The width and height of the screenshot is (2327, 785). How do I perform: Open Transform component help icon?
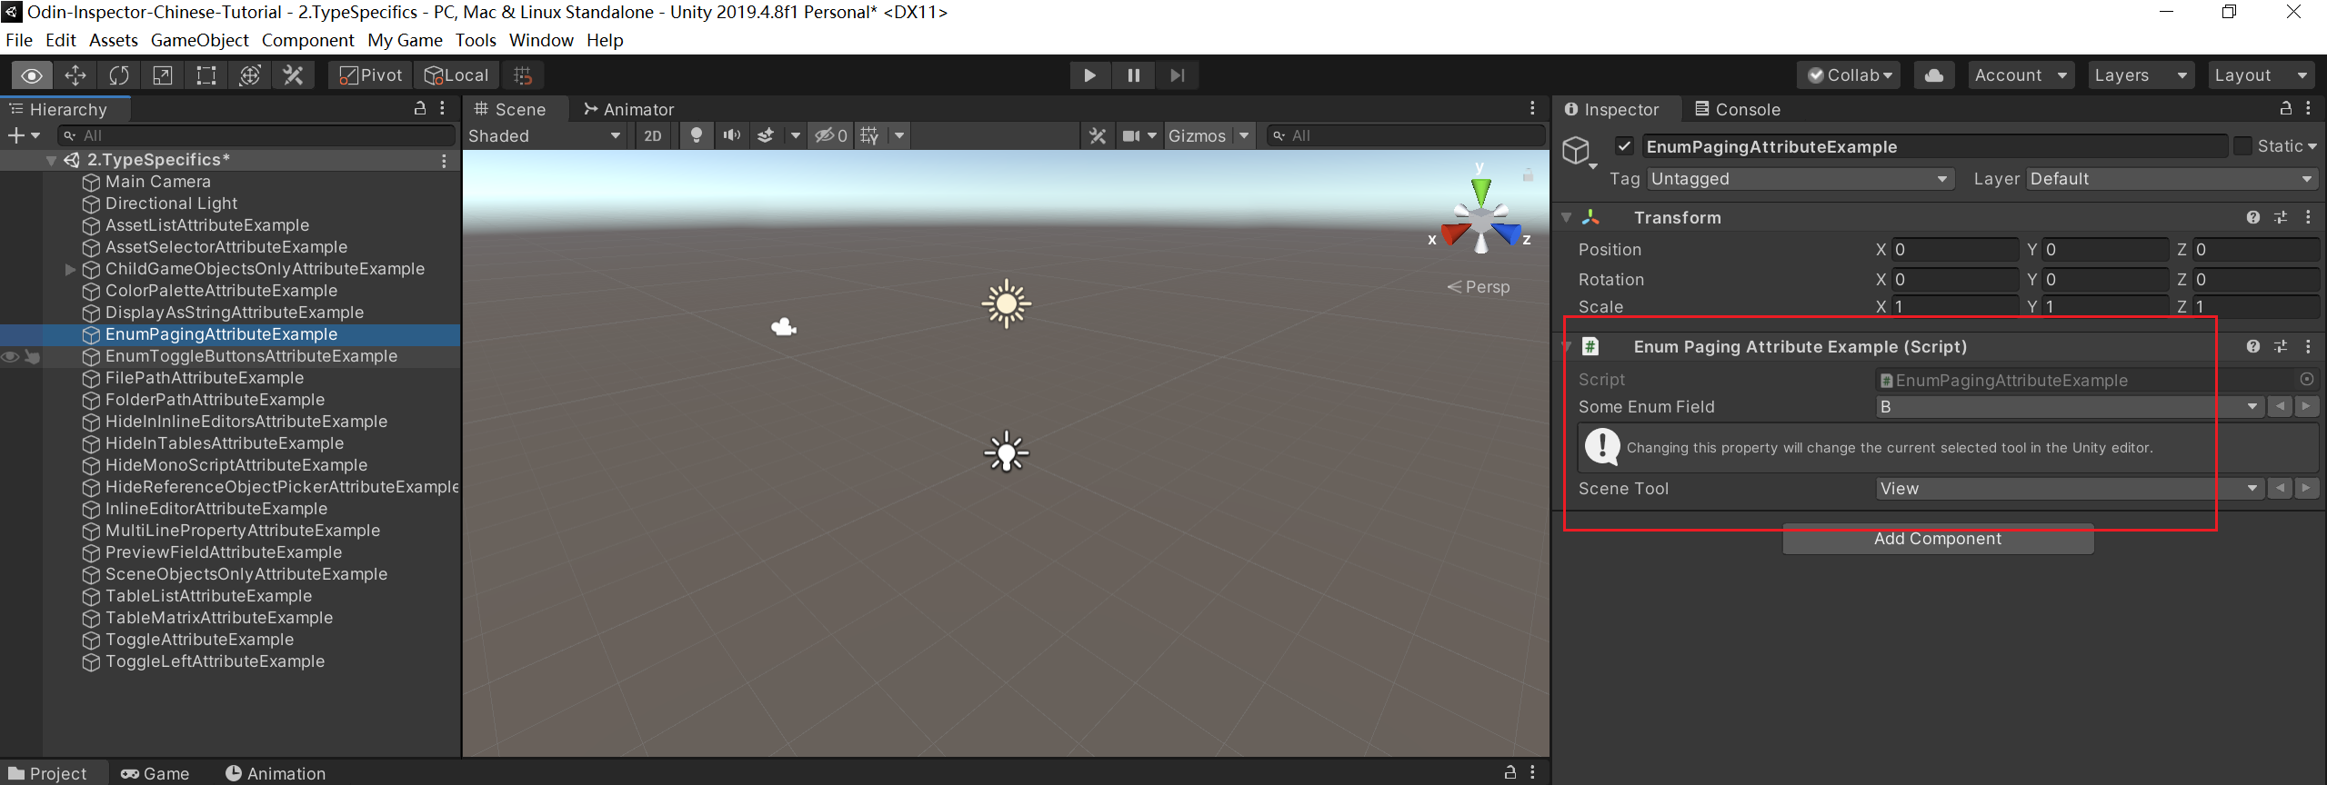pos(2252,217)
